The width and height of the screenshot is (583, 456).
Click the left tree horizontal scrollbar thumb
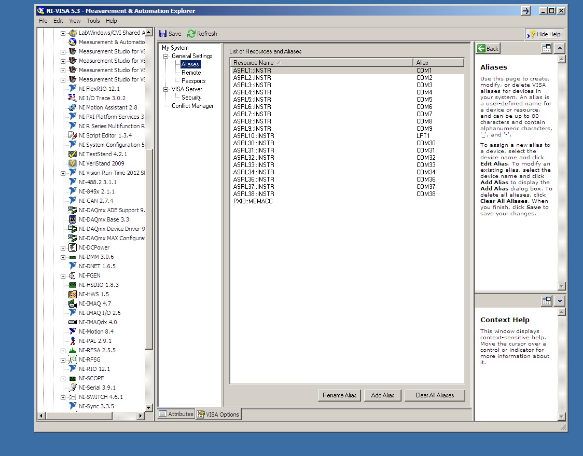(x=79, y=416)
